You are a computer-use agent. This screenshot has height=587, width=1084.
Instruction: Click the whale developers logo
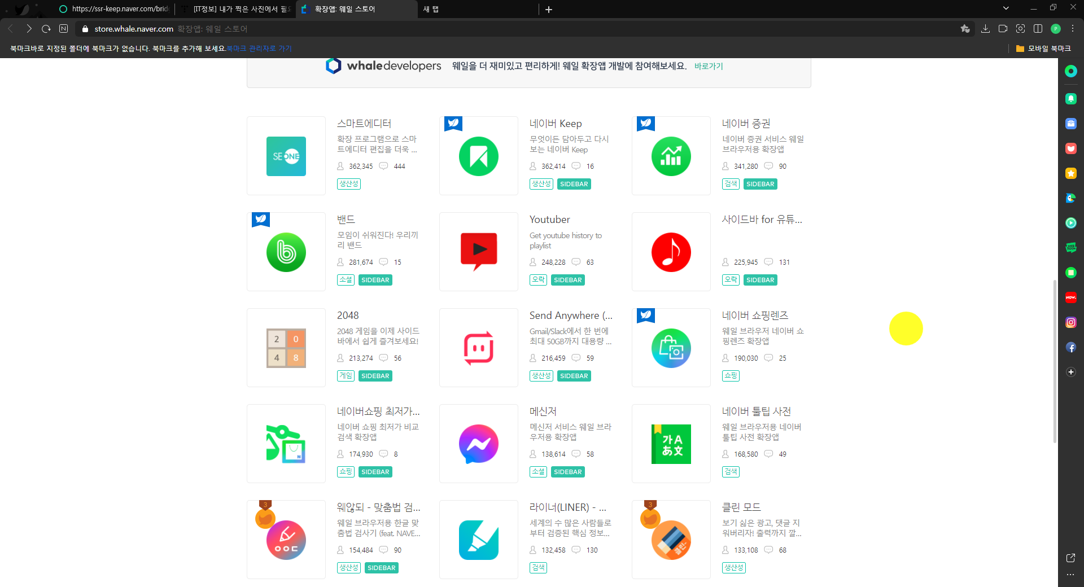coord(383,66)
